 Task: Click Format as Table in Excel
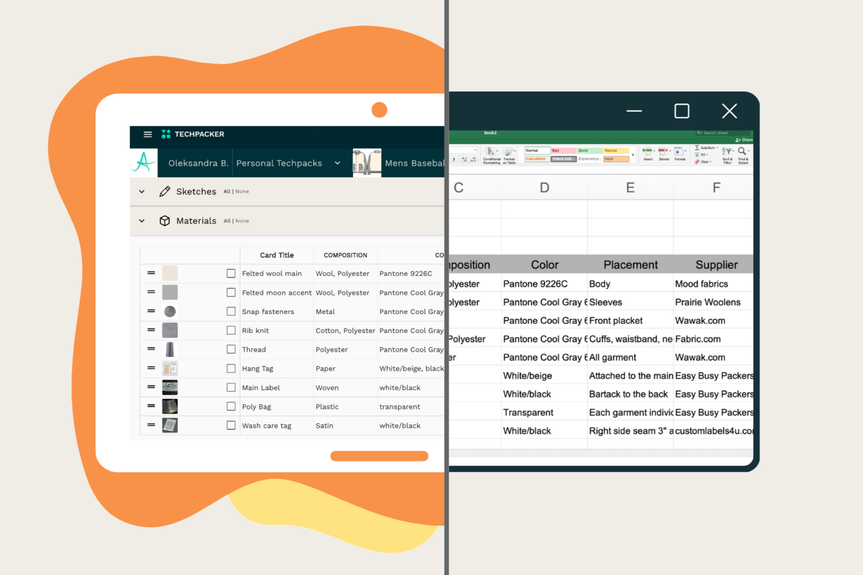click(509, 155)
